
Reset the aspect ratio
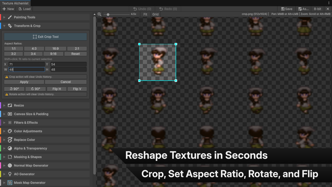tap(76, 54)
